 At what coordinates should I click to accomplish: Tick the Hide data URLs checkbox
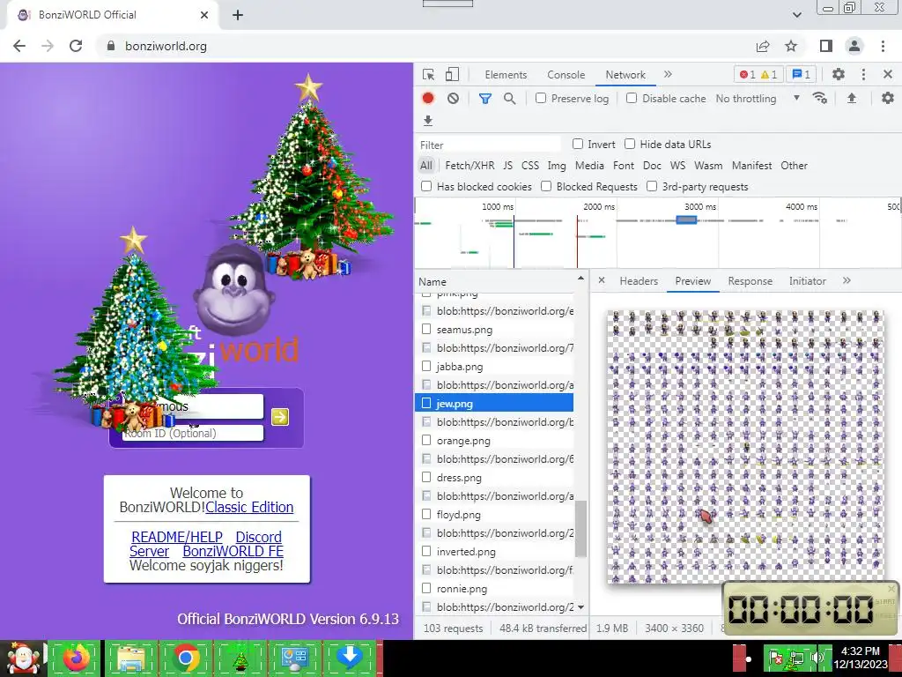click(630, 144)
